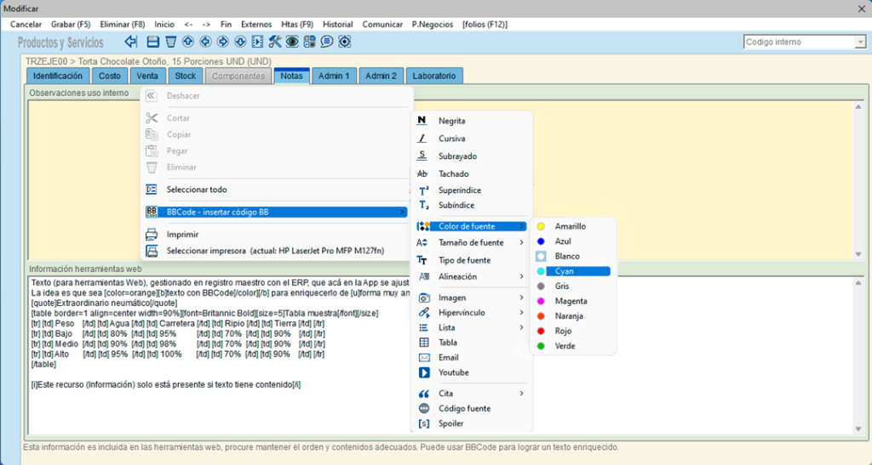Click the back arrow exit toolbar icon
This screenshot has height=465, width=872.
pyautogui.click(x=130, y=42)
